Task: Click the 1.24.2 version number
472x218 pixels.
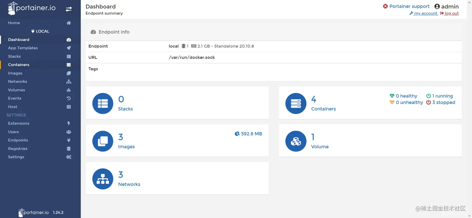Action: pyautogui.click(x=58, y=212)
